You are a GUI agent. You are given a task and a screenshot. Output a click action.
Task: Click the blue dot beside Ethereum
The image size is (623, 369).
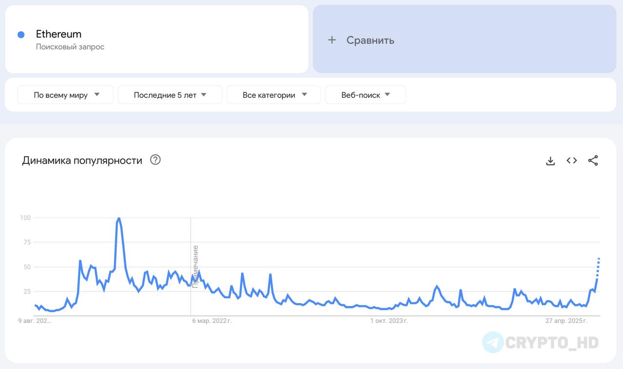[x=21, y=35]
